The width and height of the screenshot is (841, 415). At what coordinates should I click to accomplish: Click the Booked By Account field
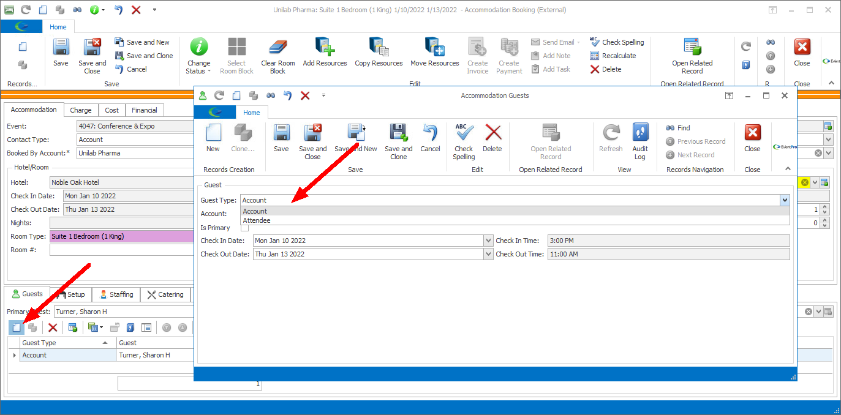[135, 153]
